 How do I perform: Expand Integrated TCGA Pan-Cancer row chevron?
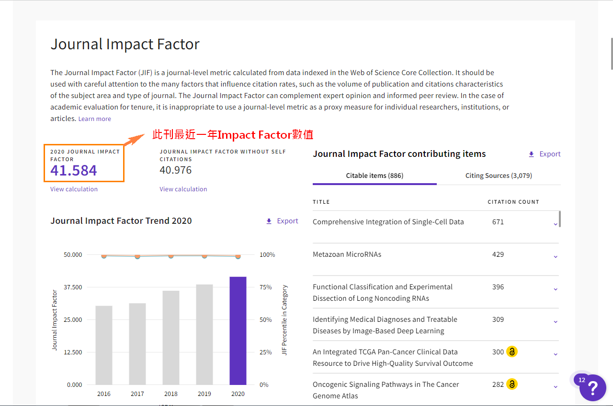pos(556,354)
